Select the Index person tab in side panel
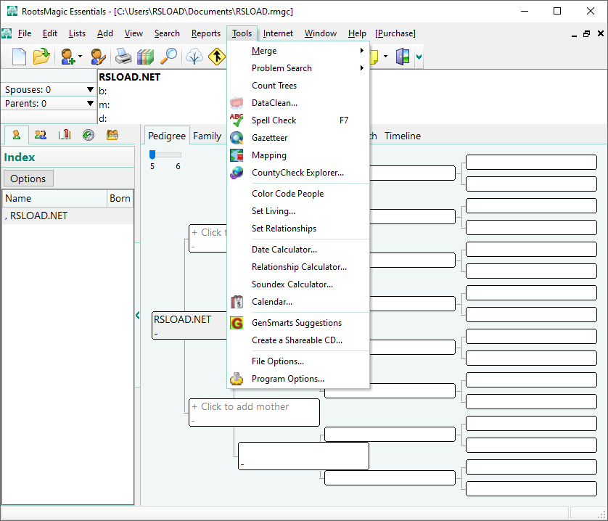Viewport: 608px width, 521px height. pyautogui.click(x=16, y=135)
